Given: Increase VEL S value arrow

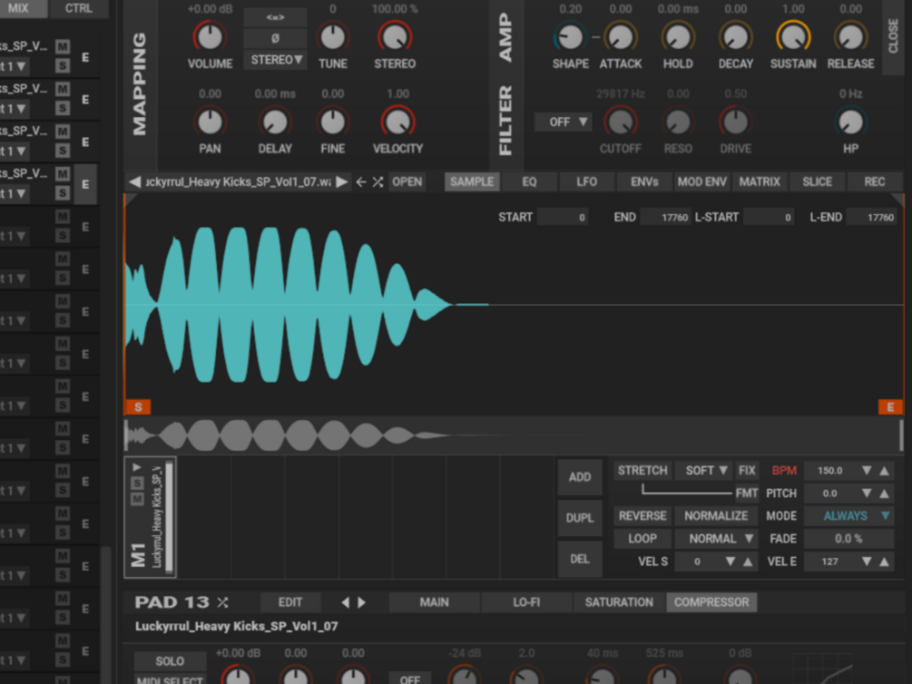Looking at the screenshot, I should point(748,562).
